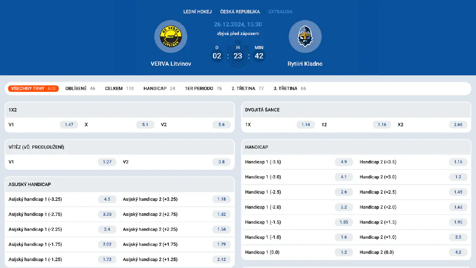
Task: Select V1 odds 1.27 under Vítěz market
Action: [x=107, y=162]
